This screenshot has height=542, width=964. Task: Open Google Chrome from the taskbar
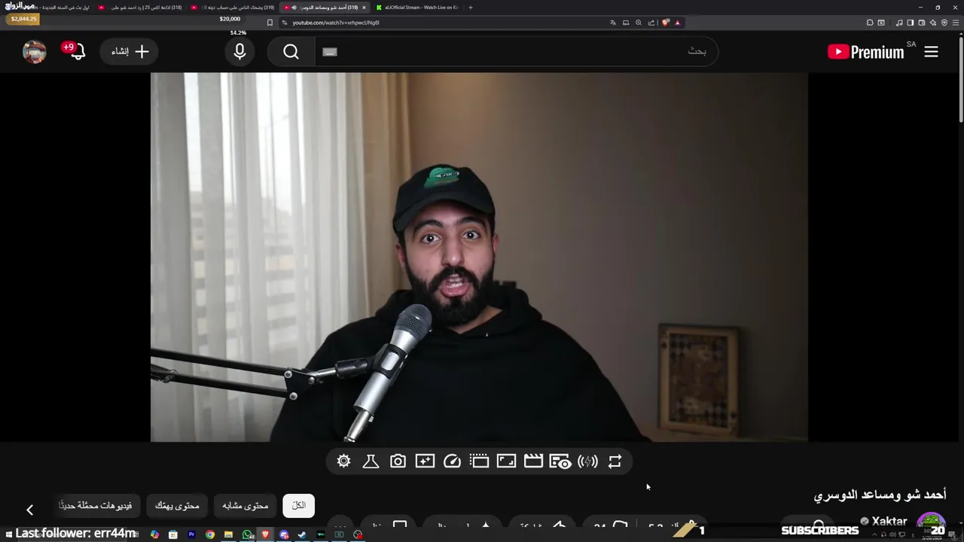point(210,534)
